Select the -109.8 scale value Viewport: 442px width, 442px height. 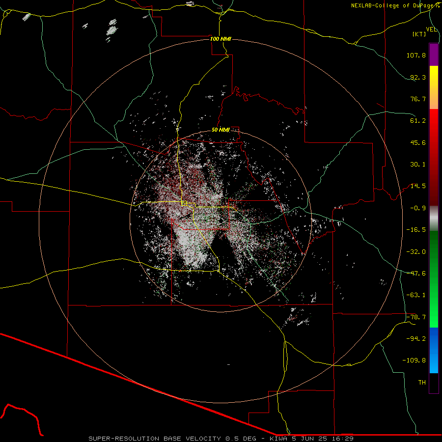point(414,360)
